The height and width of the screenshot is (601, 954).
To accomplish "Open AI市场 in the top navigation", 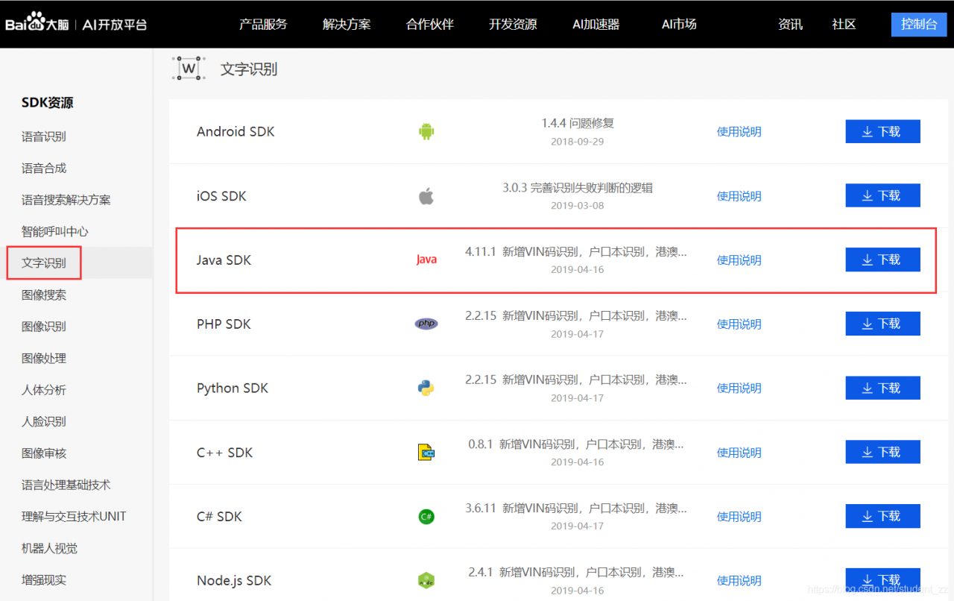I will 679,24.
